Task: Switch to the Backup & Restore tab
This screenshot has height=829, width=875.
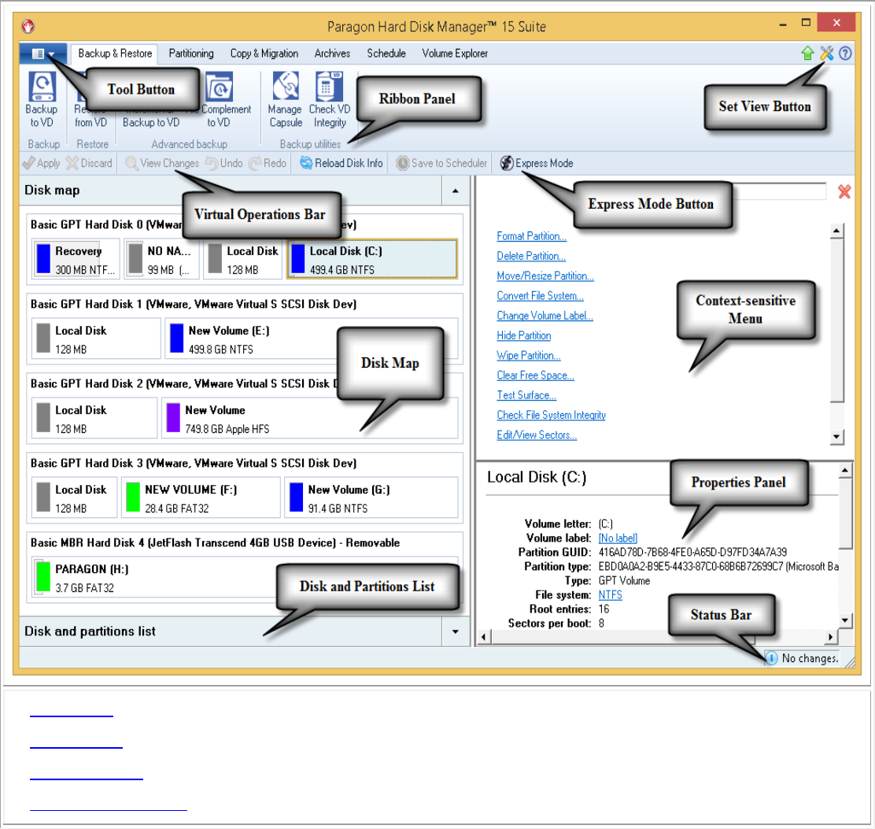Action: coord(115,54)
